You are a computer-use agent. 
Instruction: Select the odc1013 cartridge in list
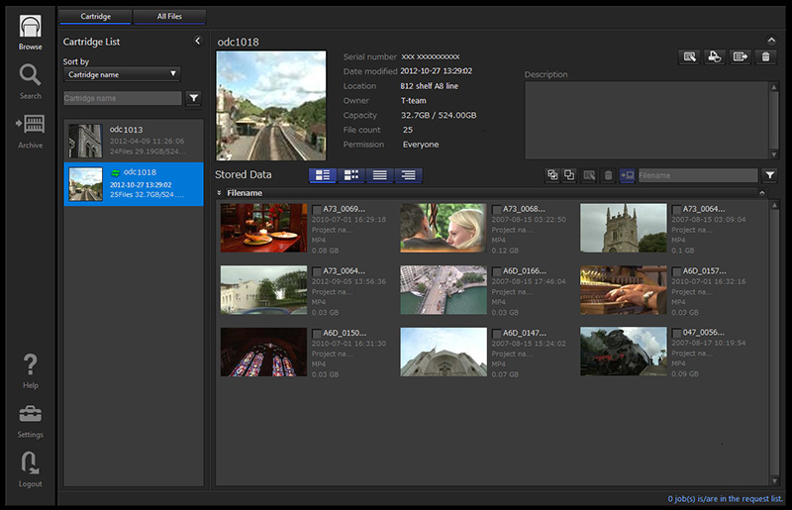[x=134, y=142]
